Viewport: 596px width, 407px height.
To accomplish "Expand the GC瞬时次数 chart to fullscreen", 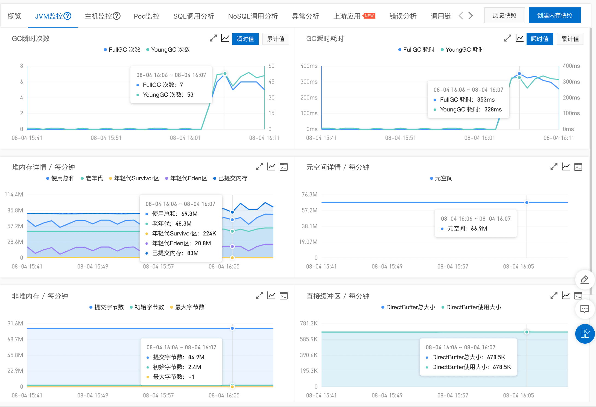I will 213,39.
